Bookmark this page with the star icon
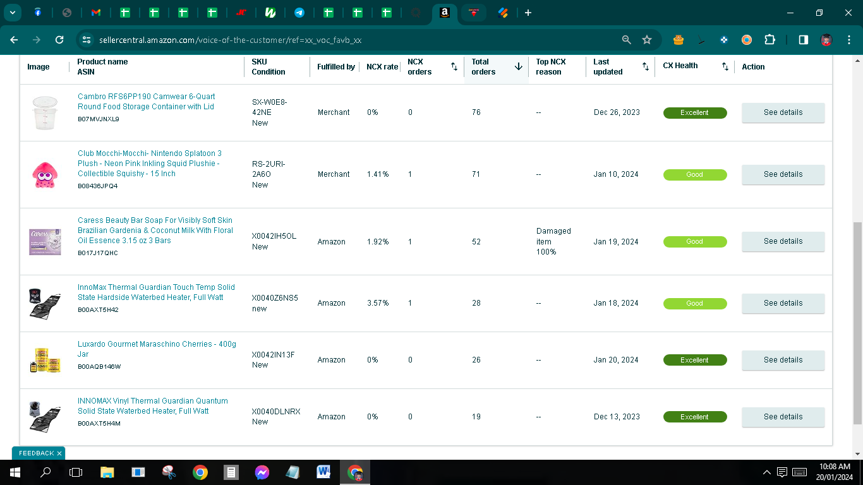 click(647, 40)
